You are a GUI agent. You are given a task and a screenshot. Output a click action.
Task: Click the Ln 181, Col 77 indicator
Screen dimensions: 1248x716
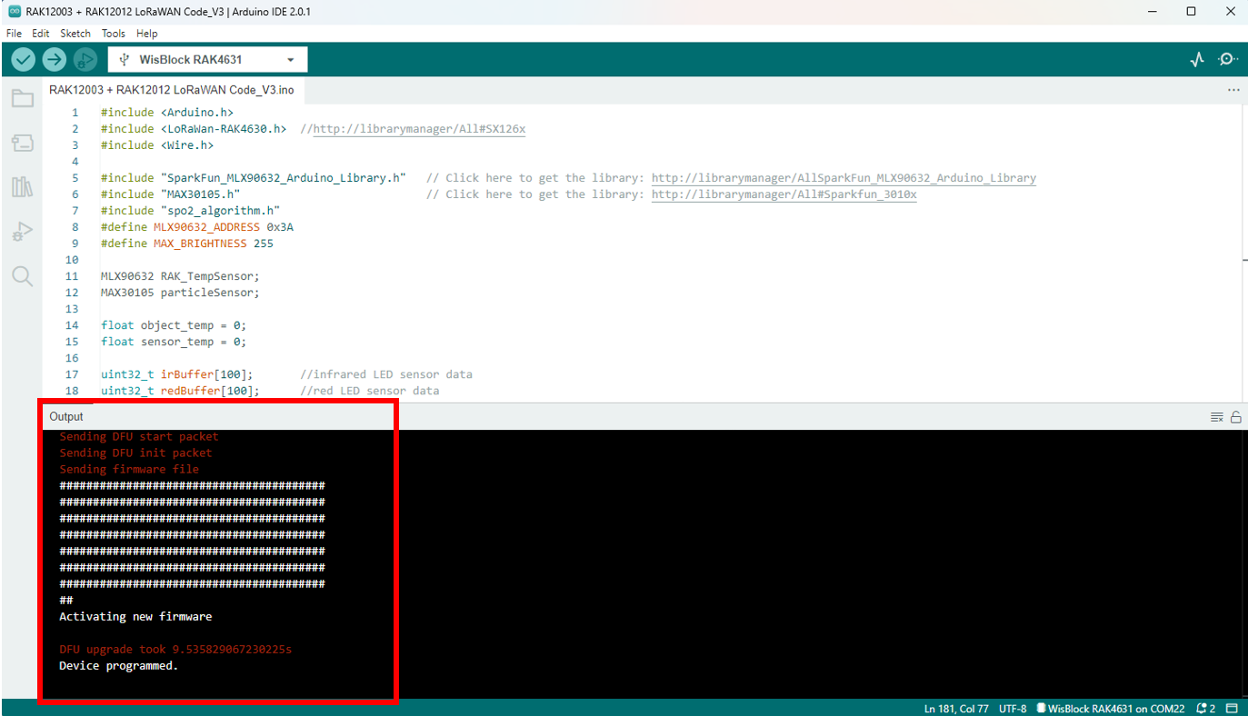click(x=956, y=708)
